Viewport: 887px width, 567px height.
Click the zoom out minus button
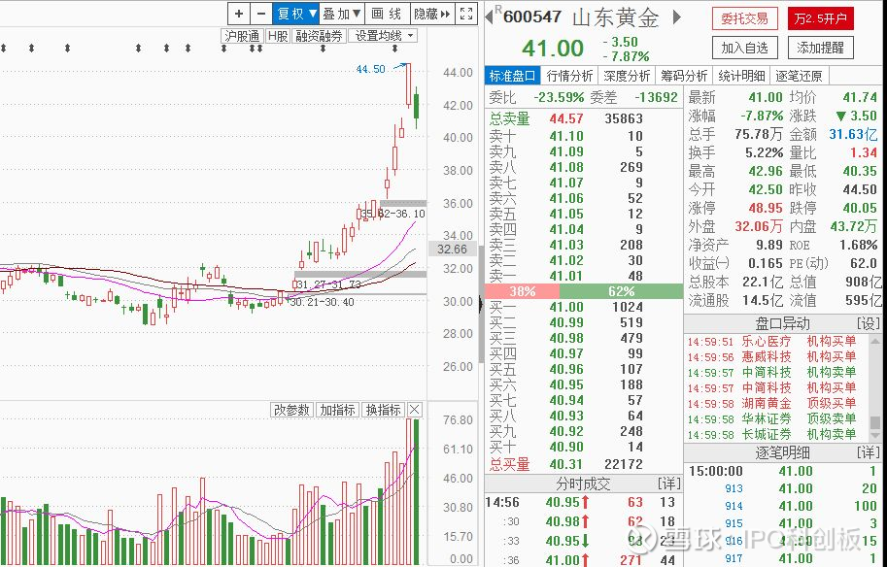[260, 14]
